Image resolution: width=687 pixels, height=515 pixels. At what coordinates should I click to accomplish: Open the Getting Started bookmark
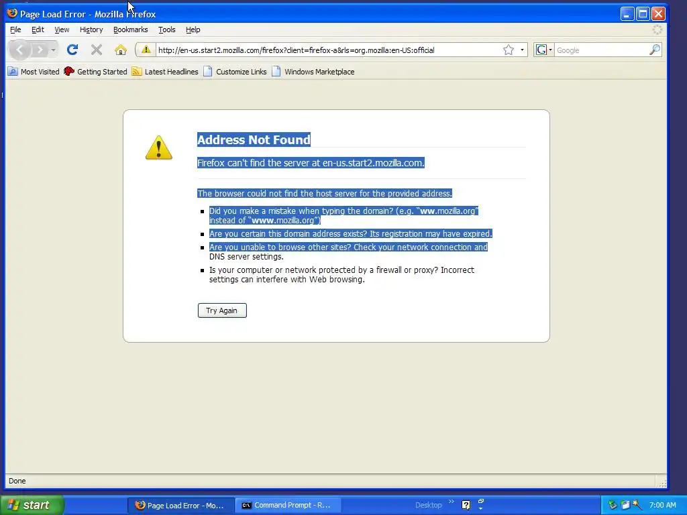[x=95, y=71]
